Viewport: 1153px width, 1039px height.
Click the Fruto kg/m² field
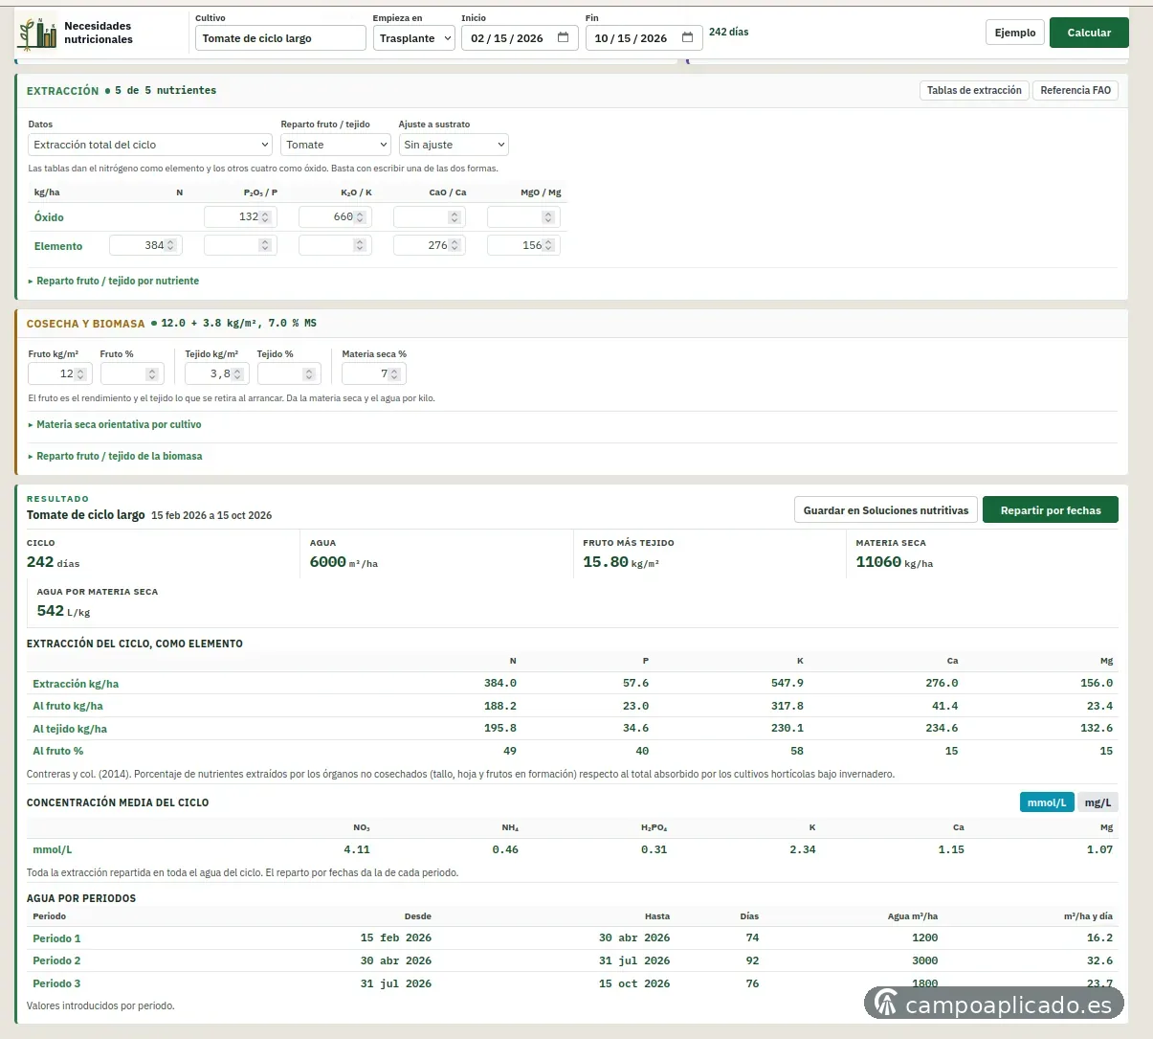coord(60,373)
